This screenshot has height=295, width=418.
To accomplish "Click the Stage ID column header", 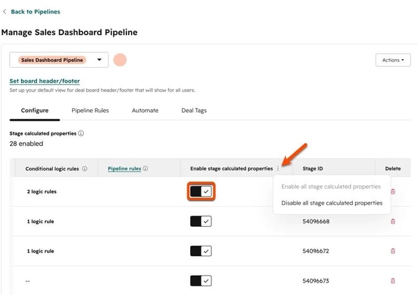I will click(312, 168).
